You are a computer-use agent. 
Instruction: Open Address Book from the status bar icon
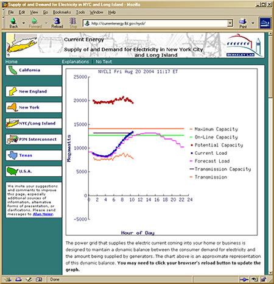(x=39, y=280)
